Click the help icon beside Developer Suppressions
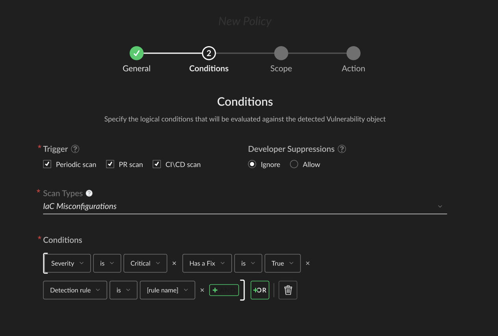Image resolution: width=498 pixels, height=336 pixels. [342, 149]
